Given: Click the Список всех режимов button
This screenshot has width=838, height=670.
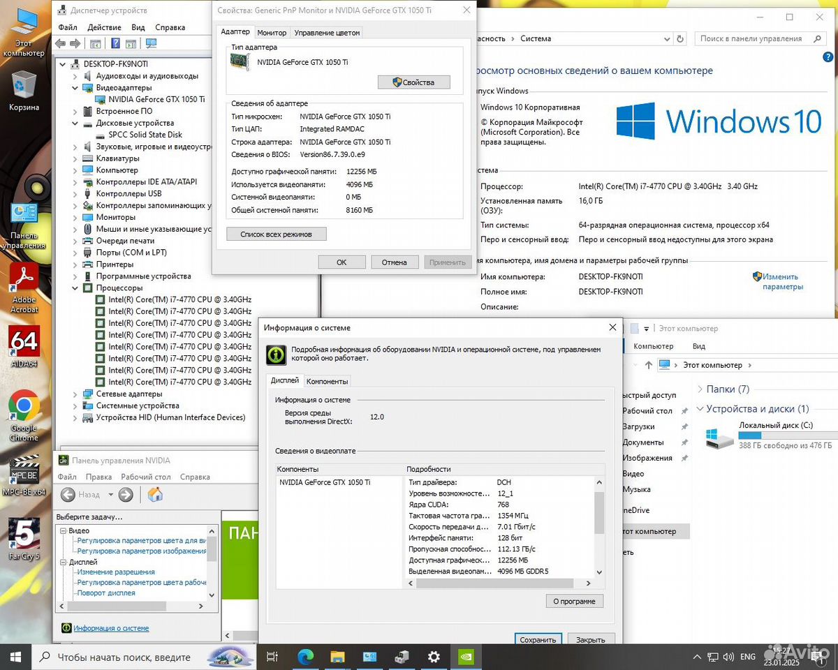Looking at the screenshot, I should click(x=277, y=234).
